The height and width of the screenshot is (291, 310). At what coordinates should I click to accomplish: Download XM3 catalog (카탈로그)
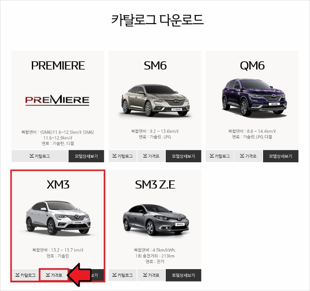(x=25, y=275)
